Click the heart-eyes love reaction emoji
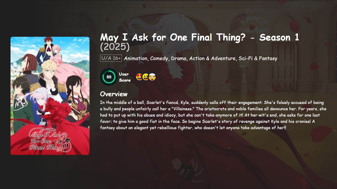The image size is (337, 189). (x=139, y=77)
